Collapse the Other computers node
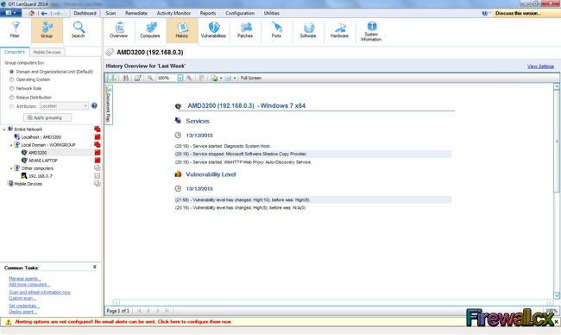 pos(11,168)
